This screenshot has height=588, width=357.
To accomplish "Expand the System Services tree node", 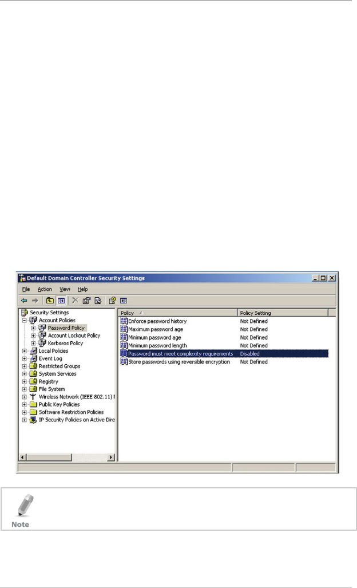I will click(25, 374).
